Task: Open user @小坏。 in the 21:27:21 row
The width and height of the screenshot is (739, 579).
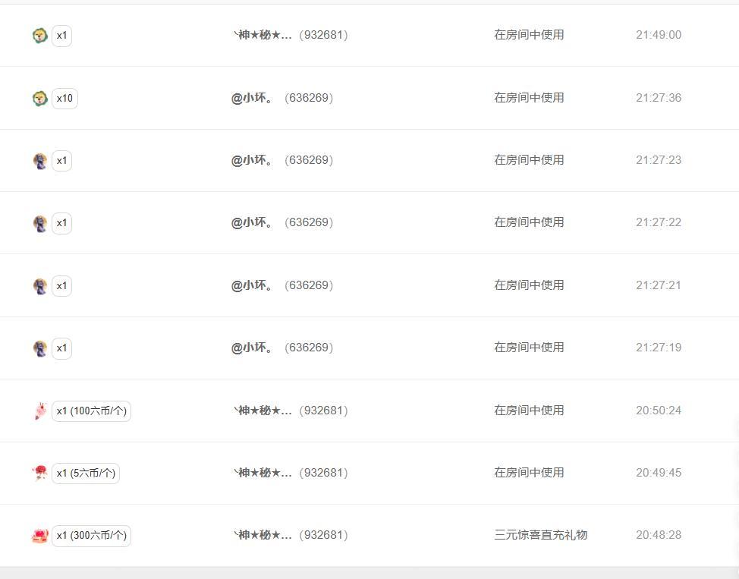Action: [x=252, y=285]
